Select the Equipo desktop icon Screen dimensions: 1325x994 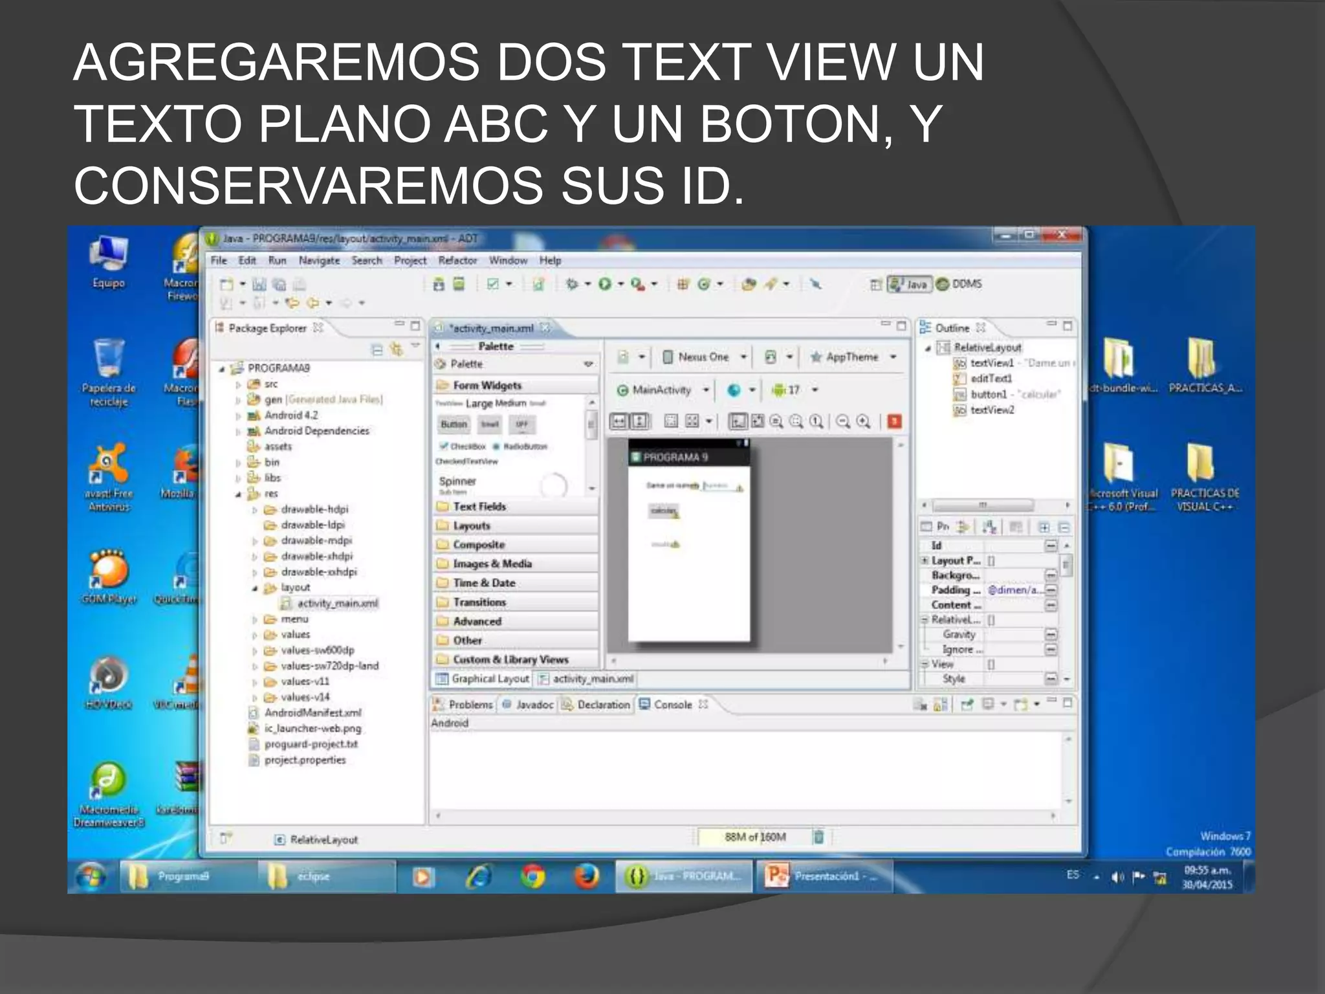point(109,262)
